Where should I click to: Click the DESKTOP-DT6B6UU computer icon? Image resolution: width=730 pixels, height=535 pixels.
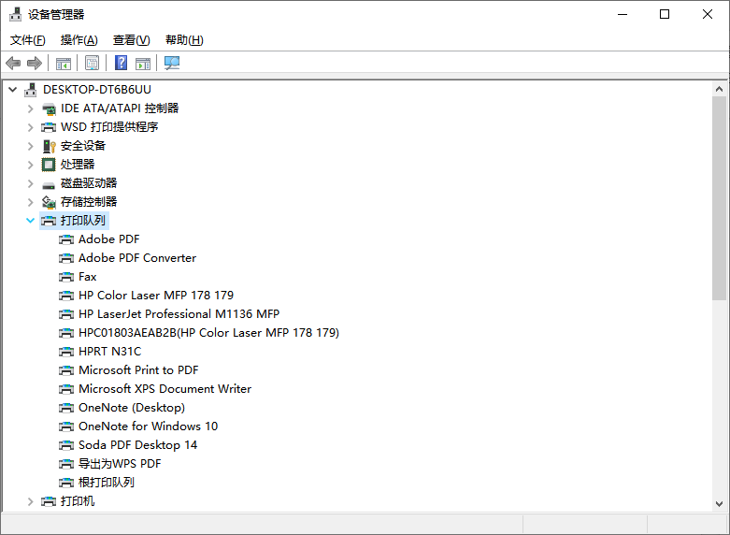tap(31, 90)
